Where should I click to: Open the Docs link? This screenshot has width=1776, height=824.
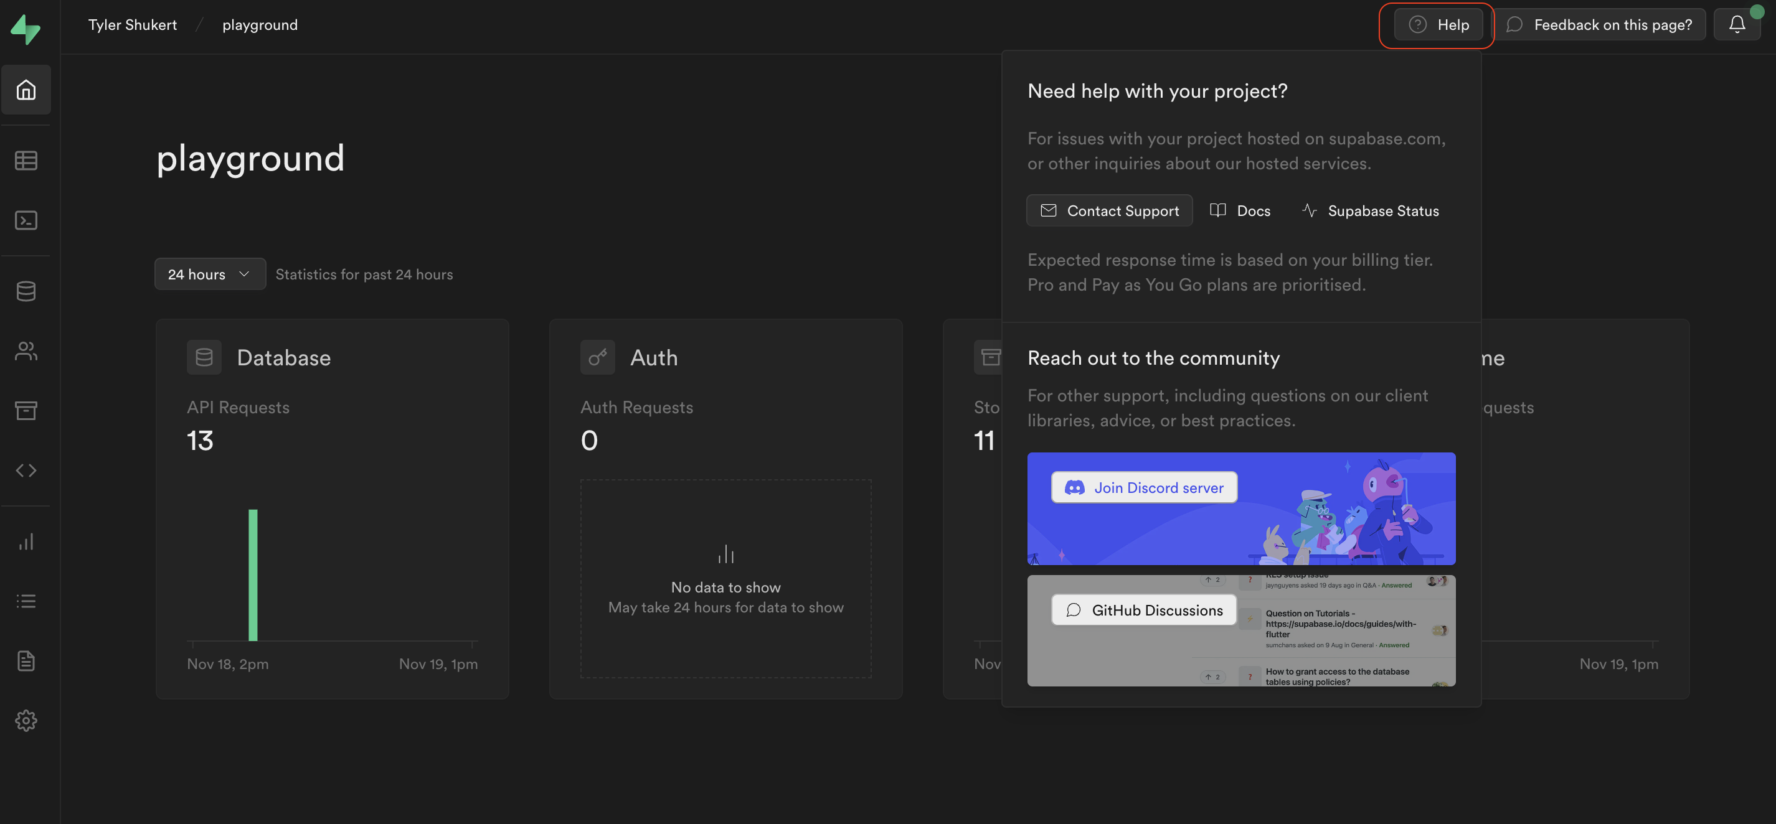(1240, 211)
